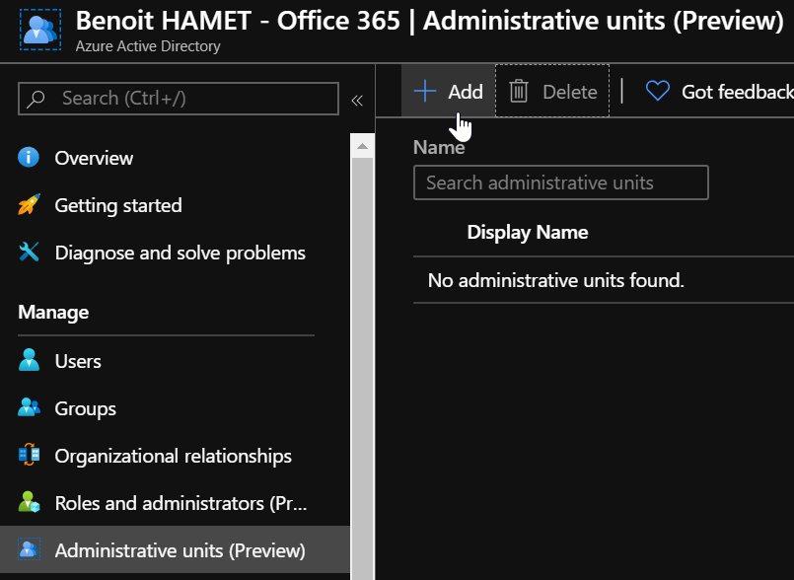This screenshot has width=794, height=580.
Task: Click the Azure Active Directory header icon
Action: click(39, 30)
